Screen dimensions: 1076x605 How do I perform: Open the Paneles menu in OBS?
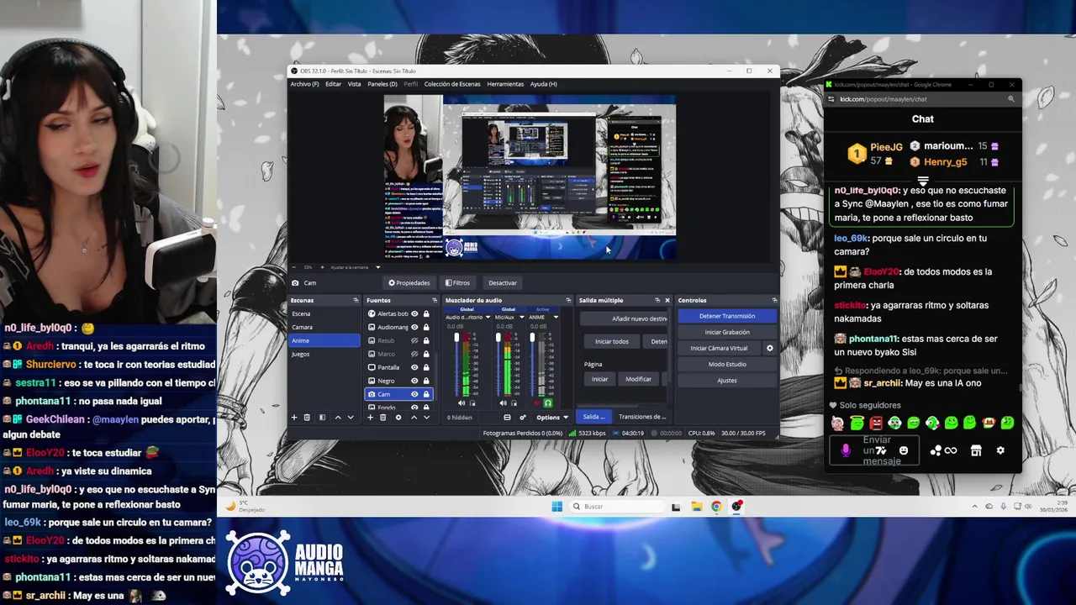[x=382, y=84]
